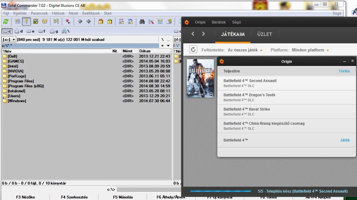Switch left panel to drive g button

tap(54, 31)
